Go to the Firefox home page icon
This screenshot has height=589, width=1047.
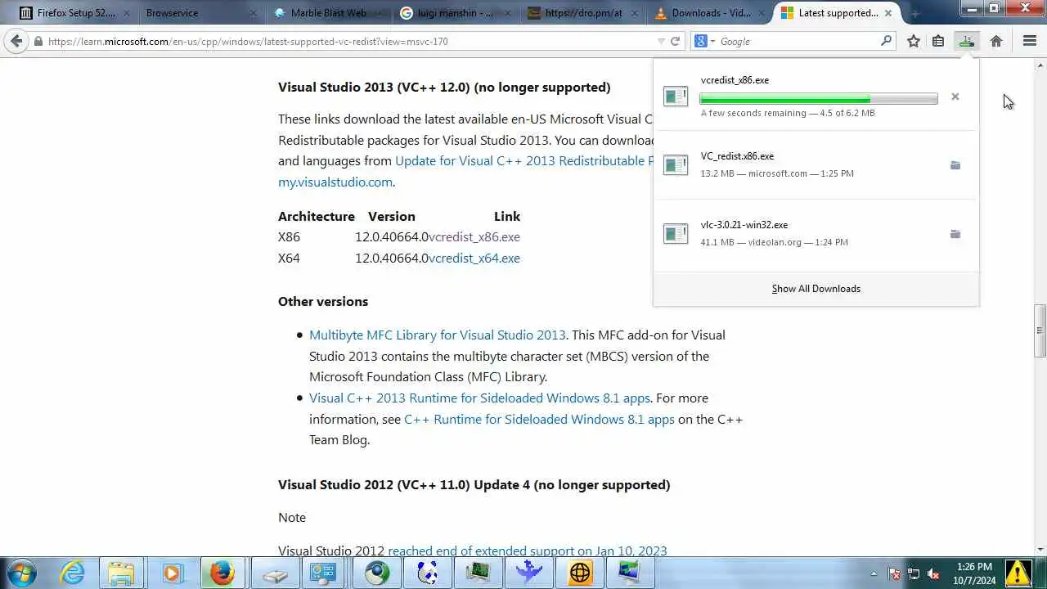click(996, 41)
